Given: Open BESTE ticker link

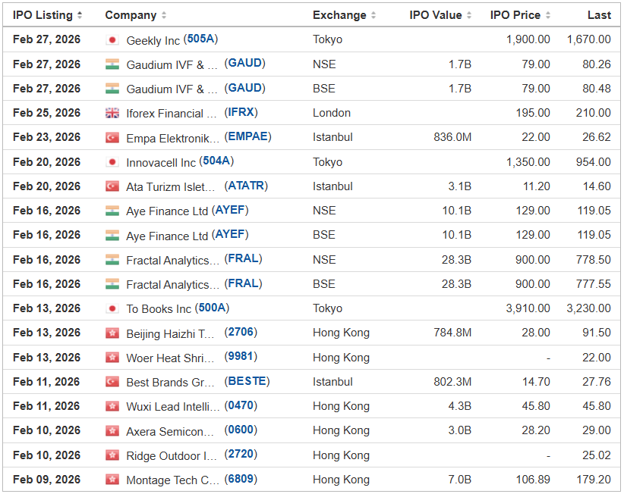Looking at the screenshot, I should (247, 381).
